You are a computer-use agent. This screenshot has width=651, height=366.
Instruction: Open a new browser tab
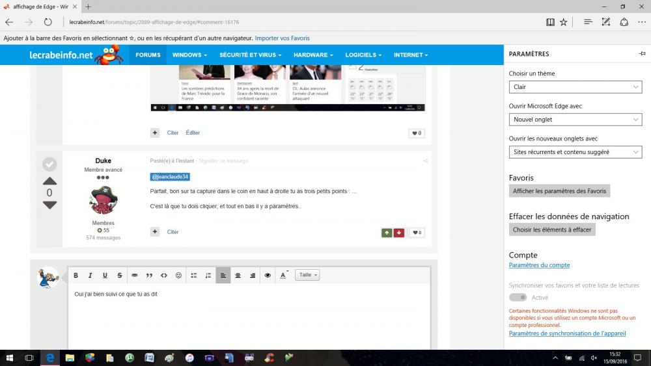point(88,7)
